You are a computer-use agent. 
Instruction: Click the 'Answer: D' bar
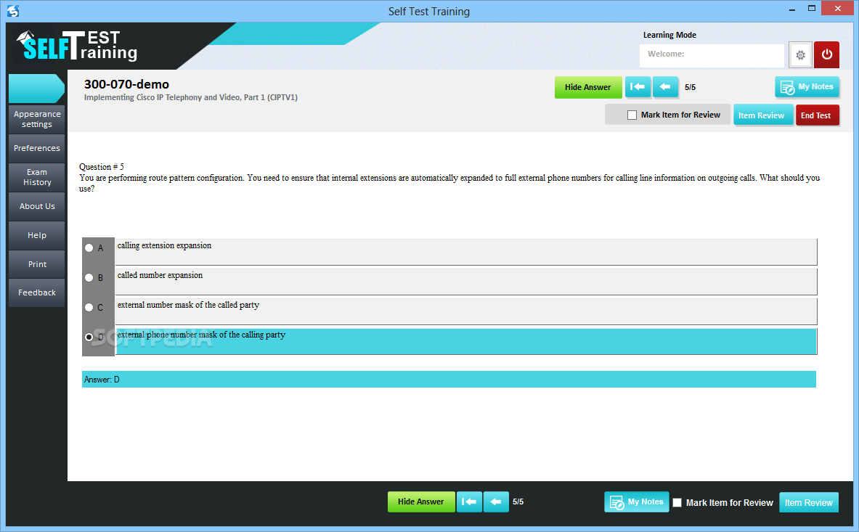pos(449,380)
